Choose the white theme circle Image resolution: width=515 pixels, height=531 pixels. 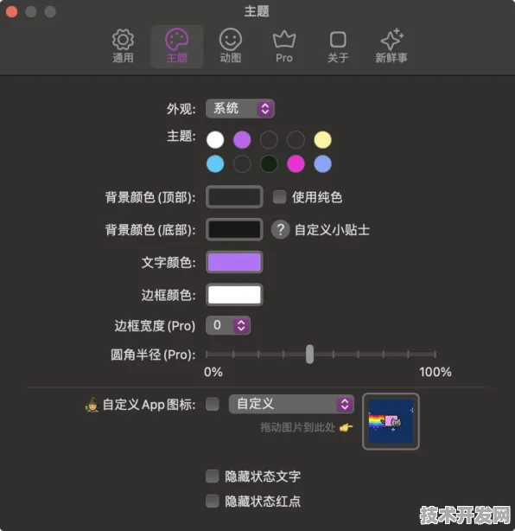(x=215, y=140)
